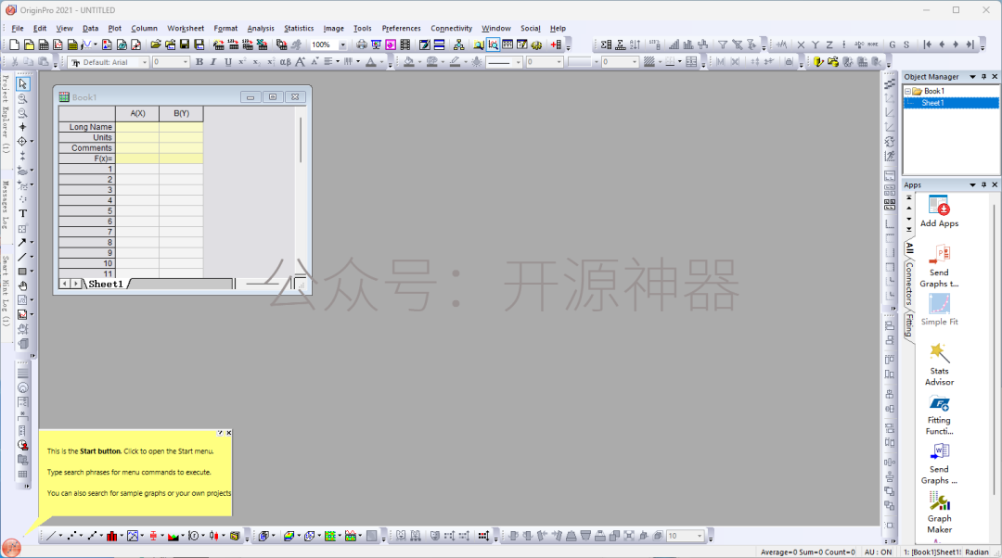Open the Fitting Function app
The height and width of the screenshot is (558, 1002).
click(x=939, y=415)
